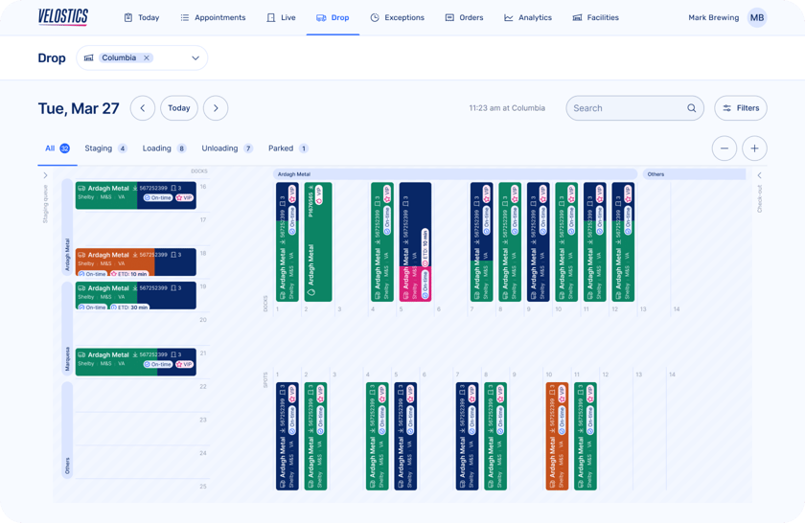The height and width of the screenshot is (523, 805).
Task: Click On-time badge on dock 21 card
Action: click(x=157, y=364)
